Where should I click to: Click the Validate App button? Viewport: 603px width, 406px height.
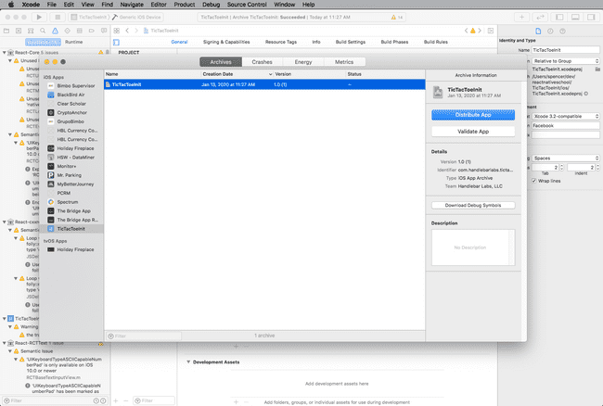(x=473, y=132)
